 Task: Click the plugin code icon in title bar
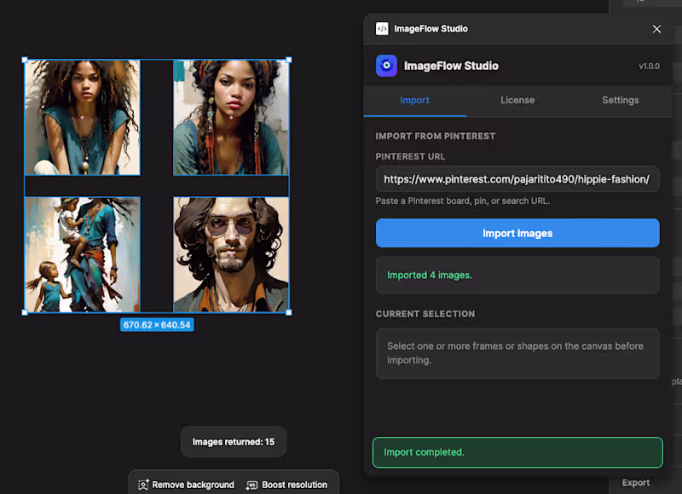pyautogui.click(x=382, y=29)
